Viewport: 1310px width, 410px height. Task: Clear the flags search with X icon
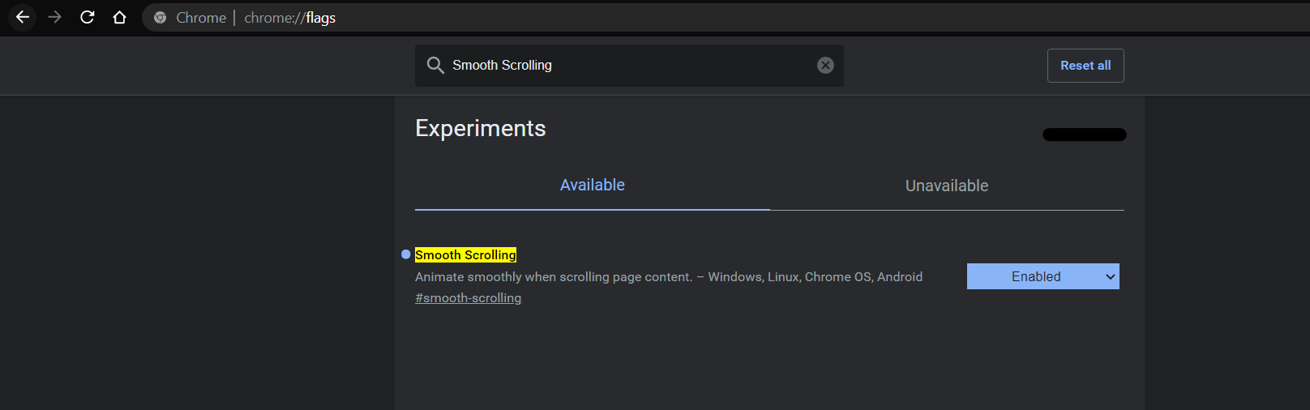pos(825,66)
